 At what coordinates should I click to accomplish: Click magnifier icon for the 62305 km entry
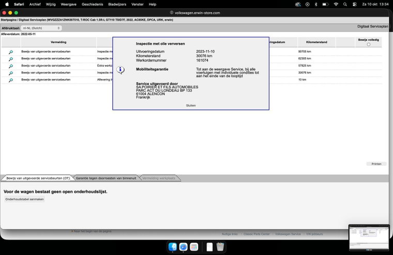(11, 59)
